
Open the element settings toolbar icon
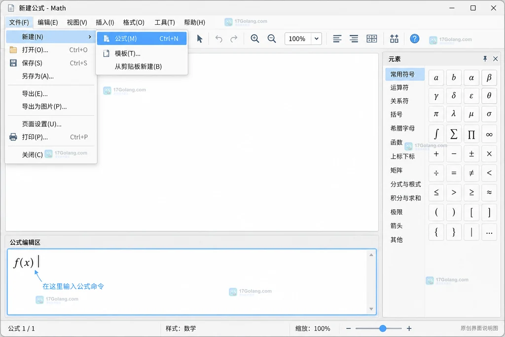pos(394,39)
